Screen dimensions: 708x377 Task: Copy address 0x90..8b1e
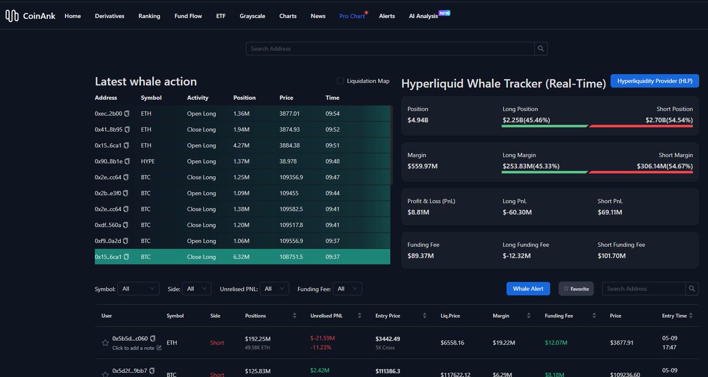127,161
